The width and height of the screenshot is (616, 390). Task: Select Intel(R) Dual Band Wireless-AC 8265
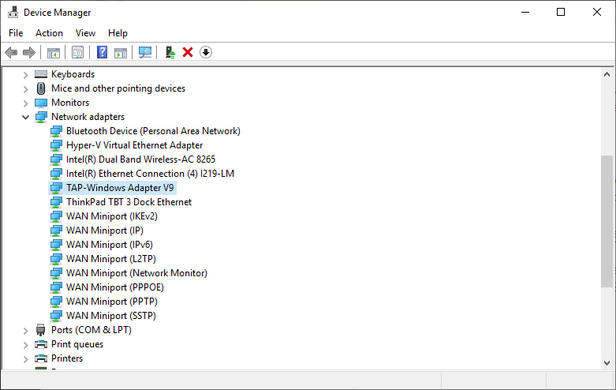(140, 159)
